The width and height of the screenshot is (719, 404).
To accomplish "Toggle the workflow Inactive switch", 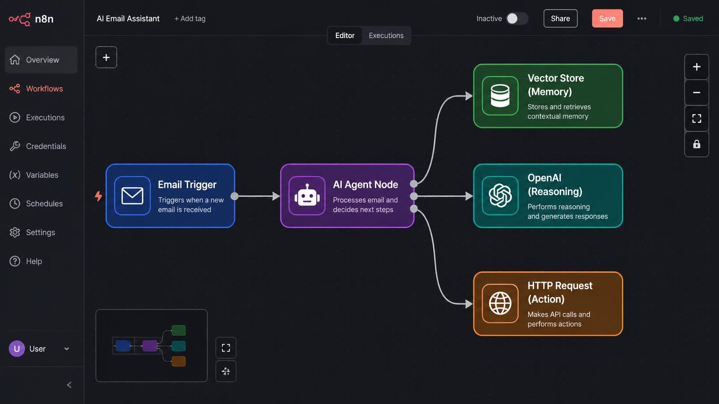I will click(517, 18).
